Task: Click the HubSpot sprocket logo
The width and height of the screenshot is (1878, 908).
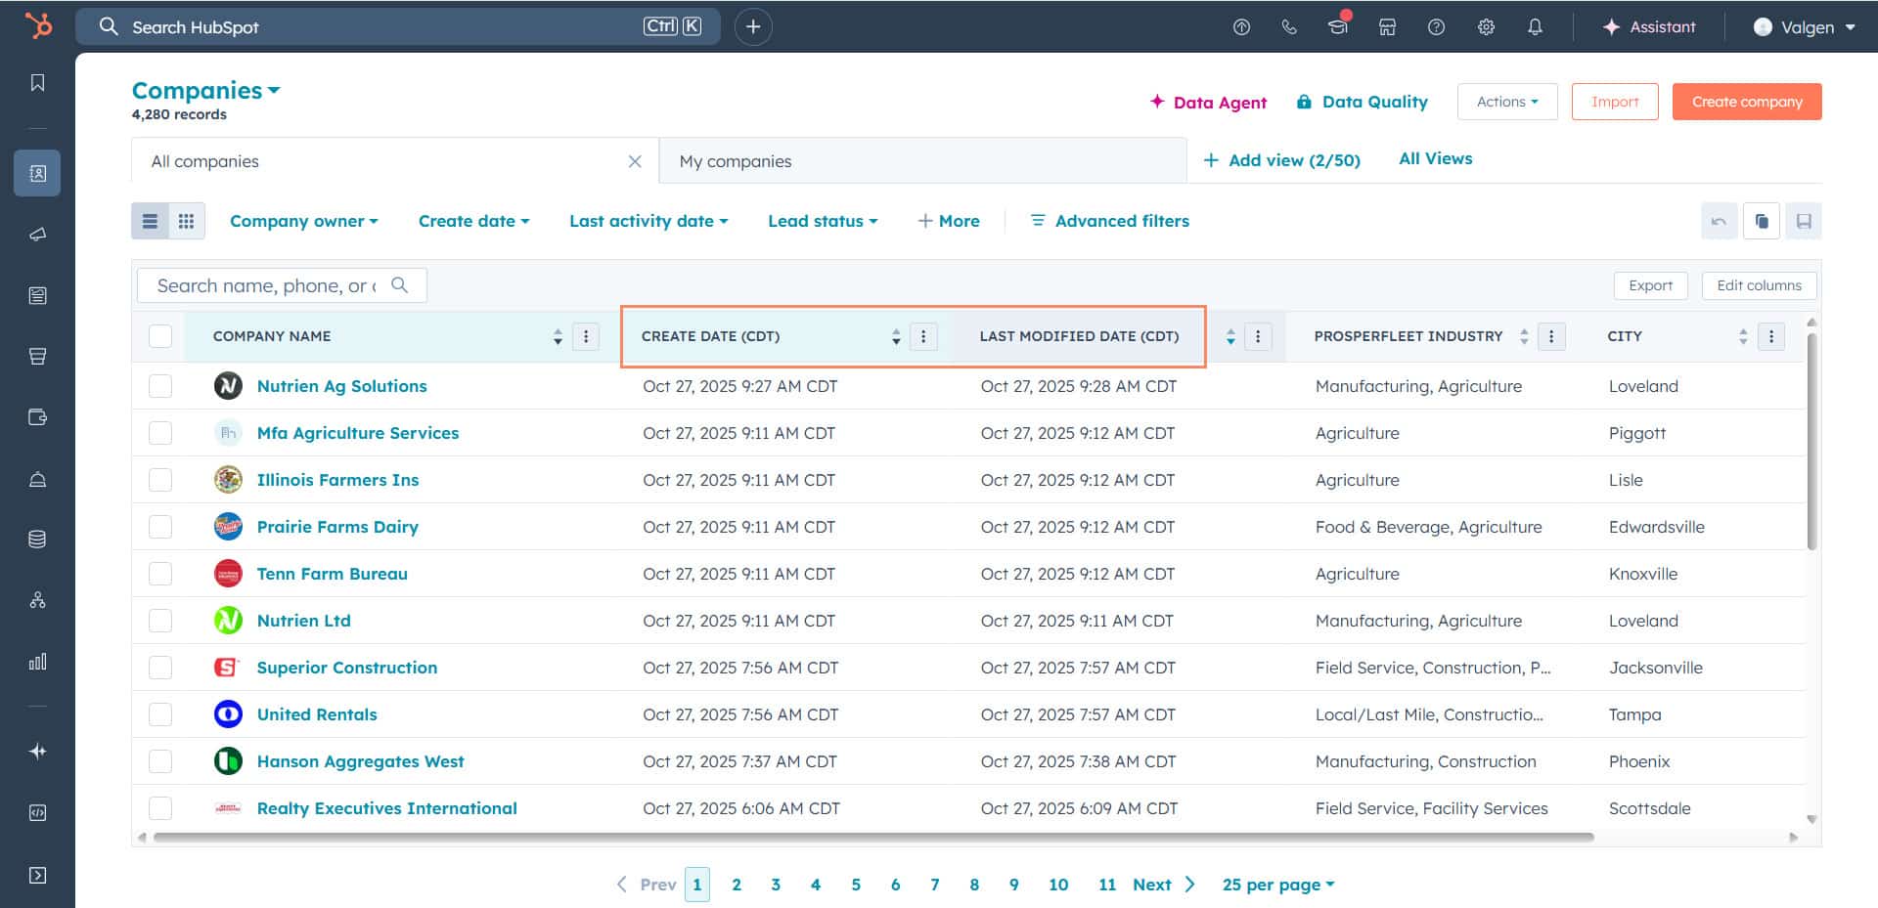Action: pyautogui.click(x=37, y=25)
